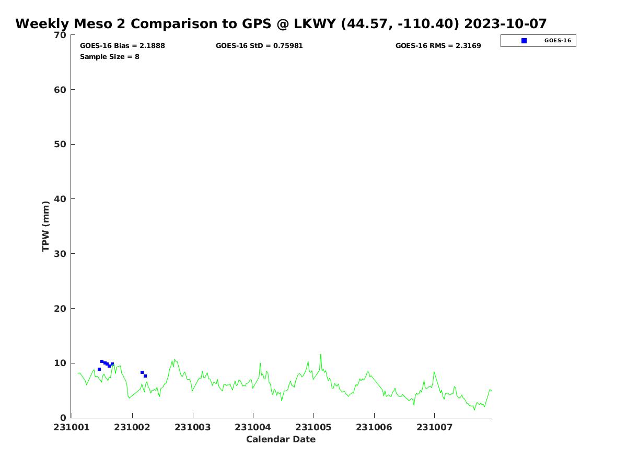Click the GOES-16 StD statistic
This screenshot has height=470, width=627.
[x=259, y=46]
